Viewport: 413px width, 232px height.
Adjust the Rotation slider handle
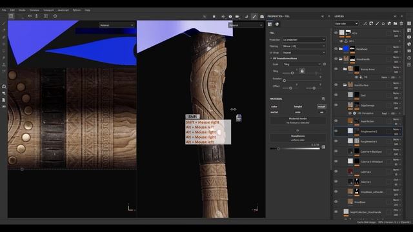[284, 81]
